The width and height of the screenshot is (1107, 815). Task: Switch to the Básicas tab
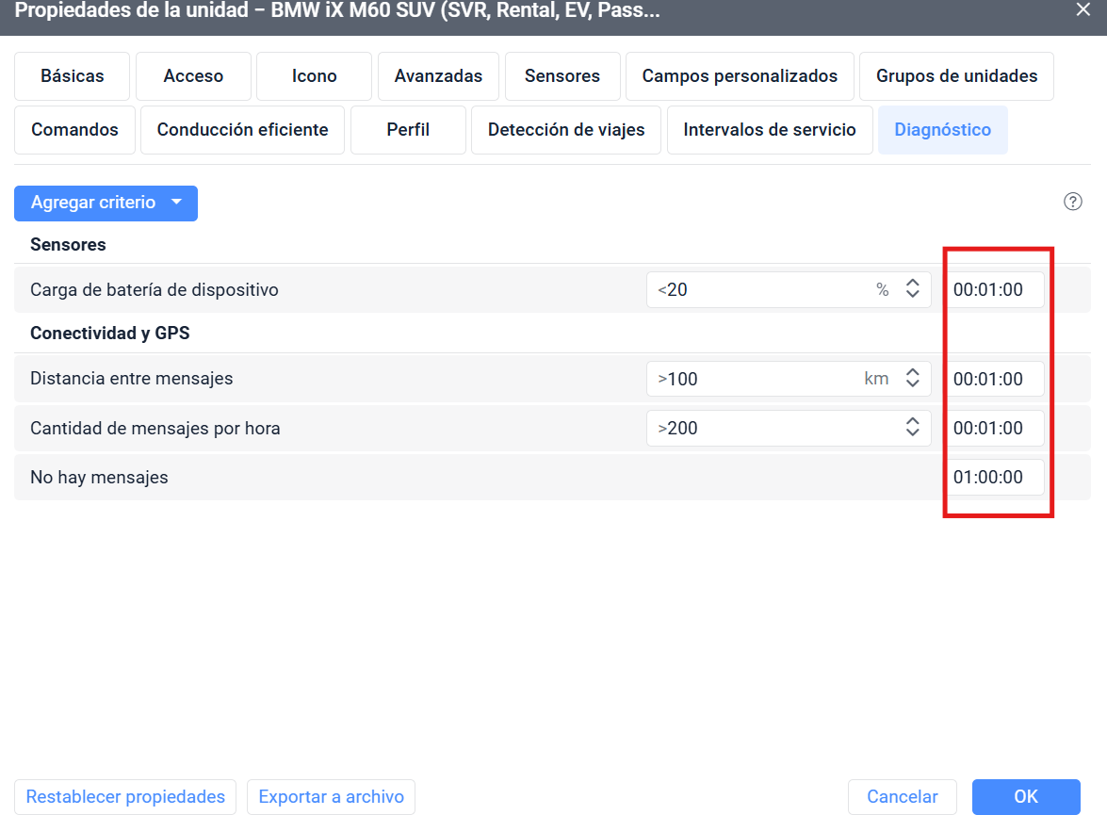(73, 76)
